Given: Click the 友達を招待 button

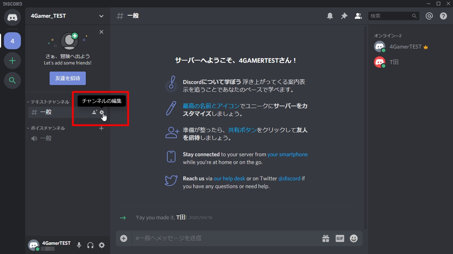Looking at the screenshot, I should pos(68,78).
